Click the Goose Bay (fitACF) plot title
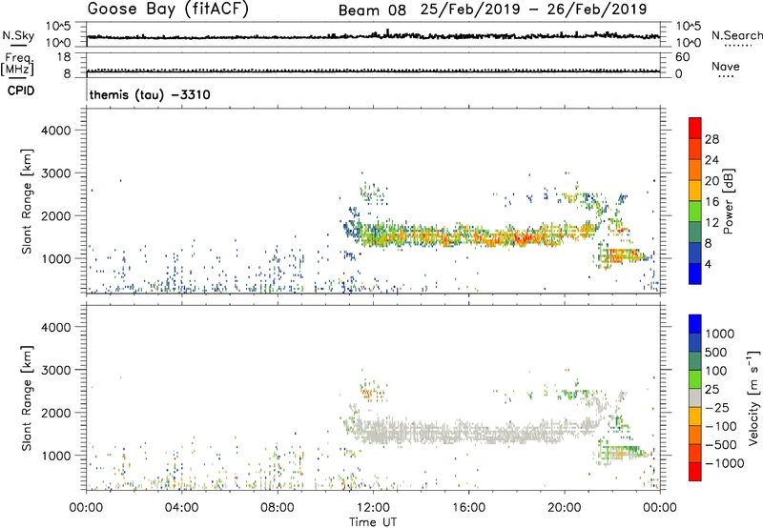 [x=168, y=9]
